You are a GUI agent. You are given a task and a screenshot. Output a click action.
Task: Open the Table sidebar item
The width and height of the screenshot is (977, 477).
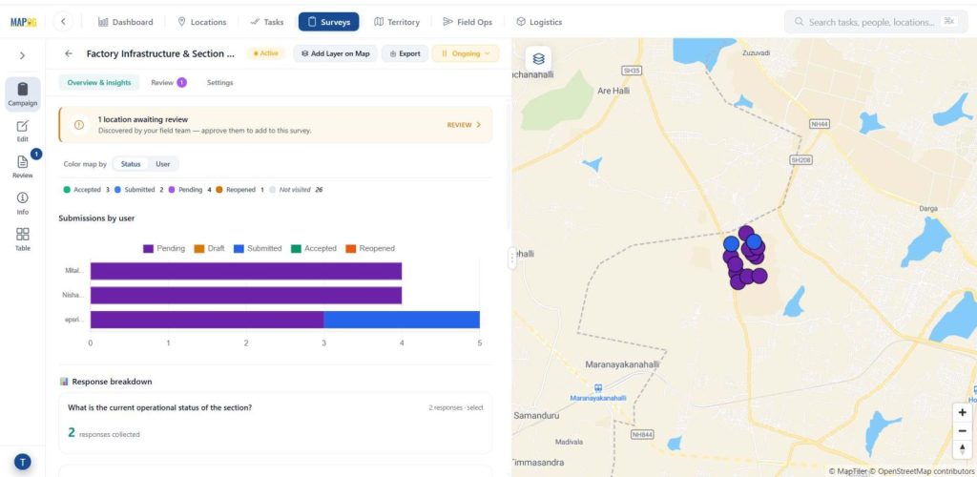23,239
